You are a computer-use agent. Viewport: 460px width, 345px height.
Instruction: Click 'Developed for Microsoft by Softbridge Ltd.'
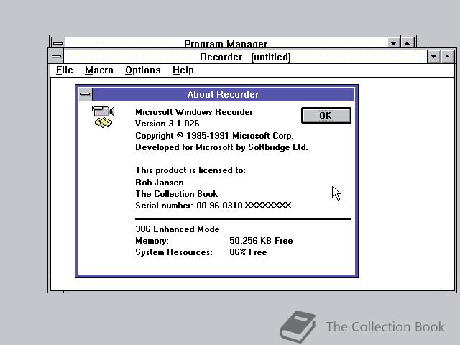(221, 147)
